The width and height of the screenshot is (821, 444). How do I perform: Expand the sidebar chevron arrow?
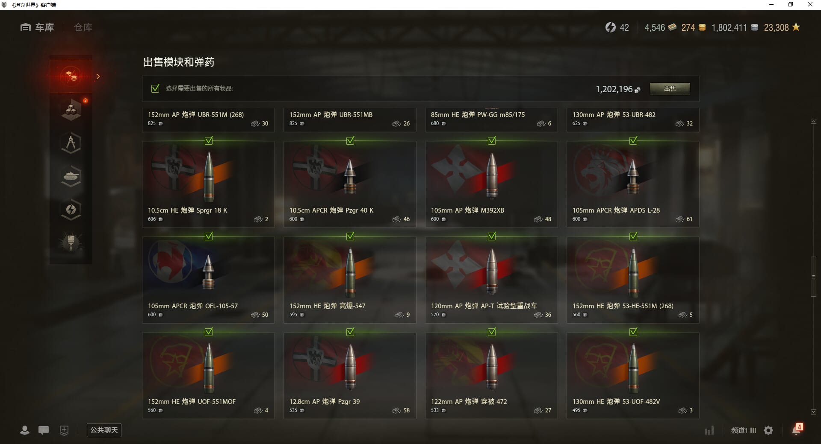[98, 76]
